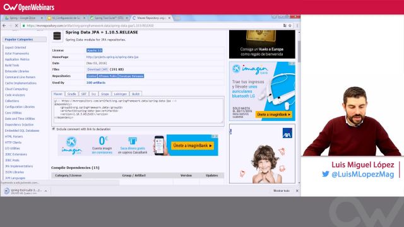The width and height of the screenshot is (404, 227).
Task: Close the Spring Tool Suite tab
Action: click(x=127, y=18)
